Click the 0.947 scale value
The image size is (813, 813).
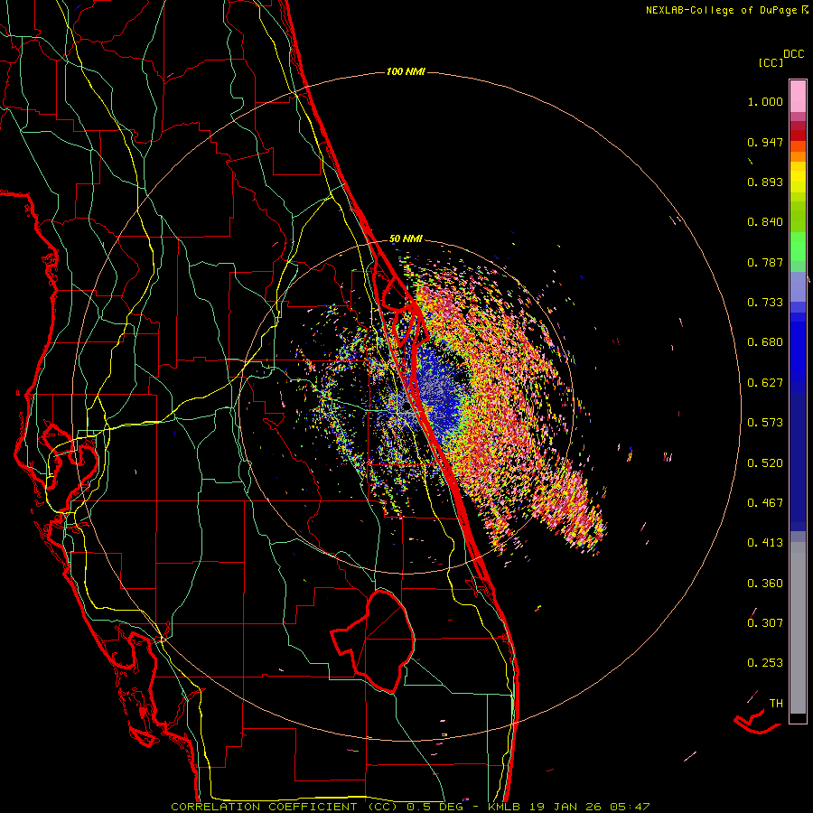click(x=765, y=142)
